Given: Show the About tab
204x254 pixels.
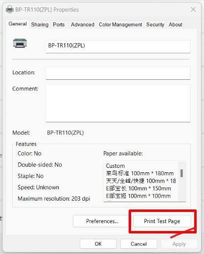Looking at the screenshot, I should [x=175, y=24].
